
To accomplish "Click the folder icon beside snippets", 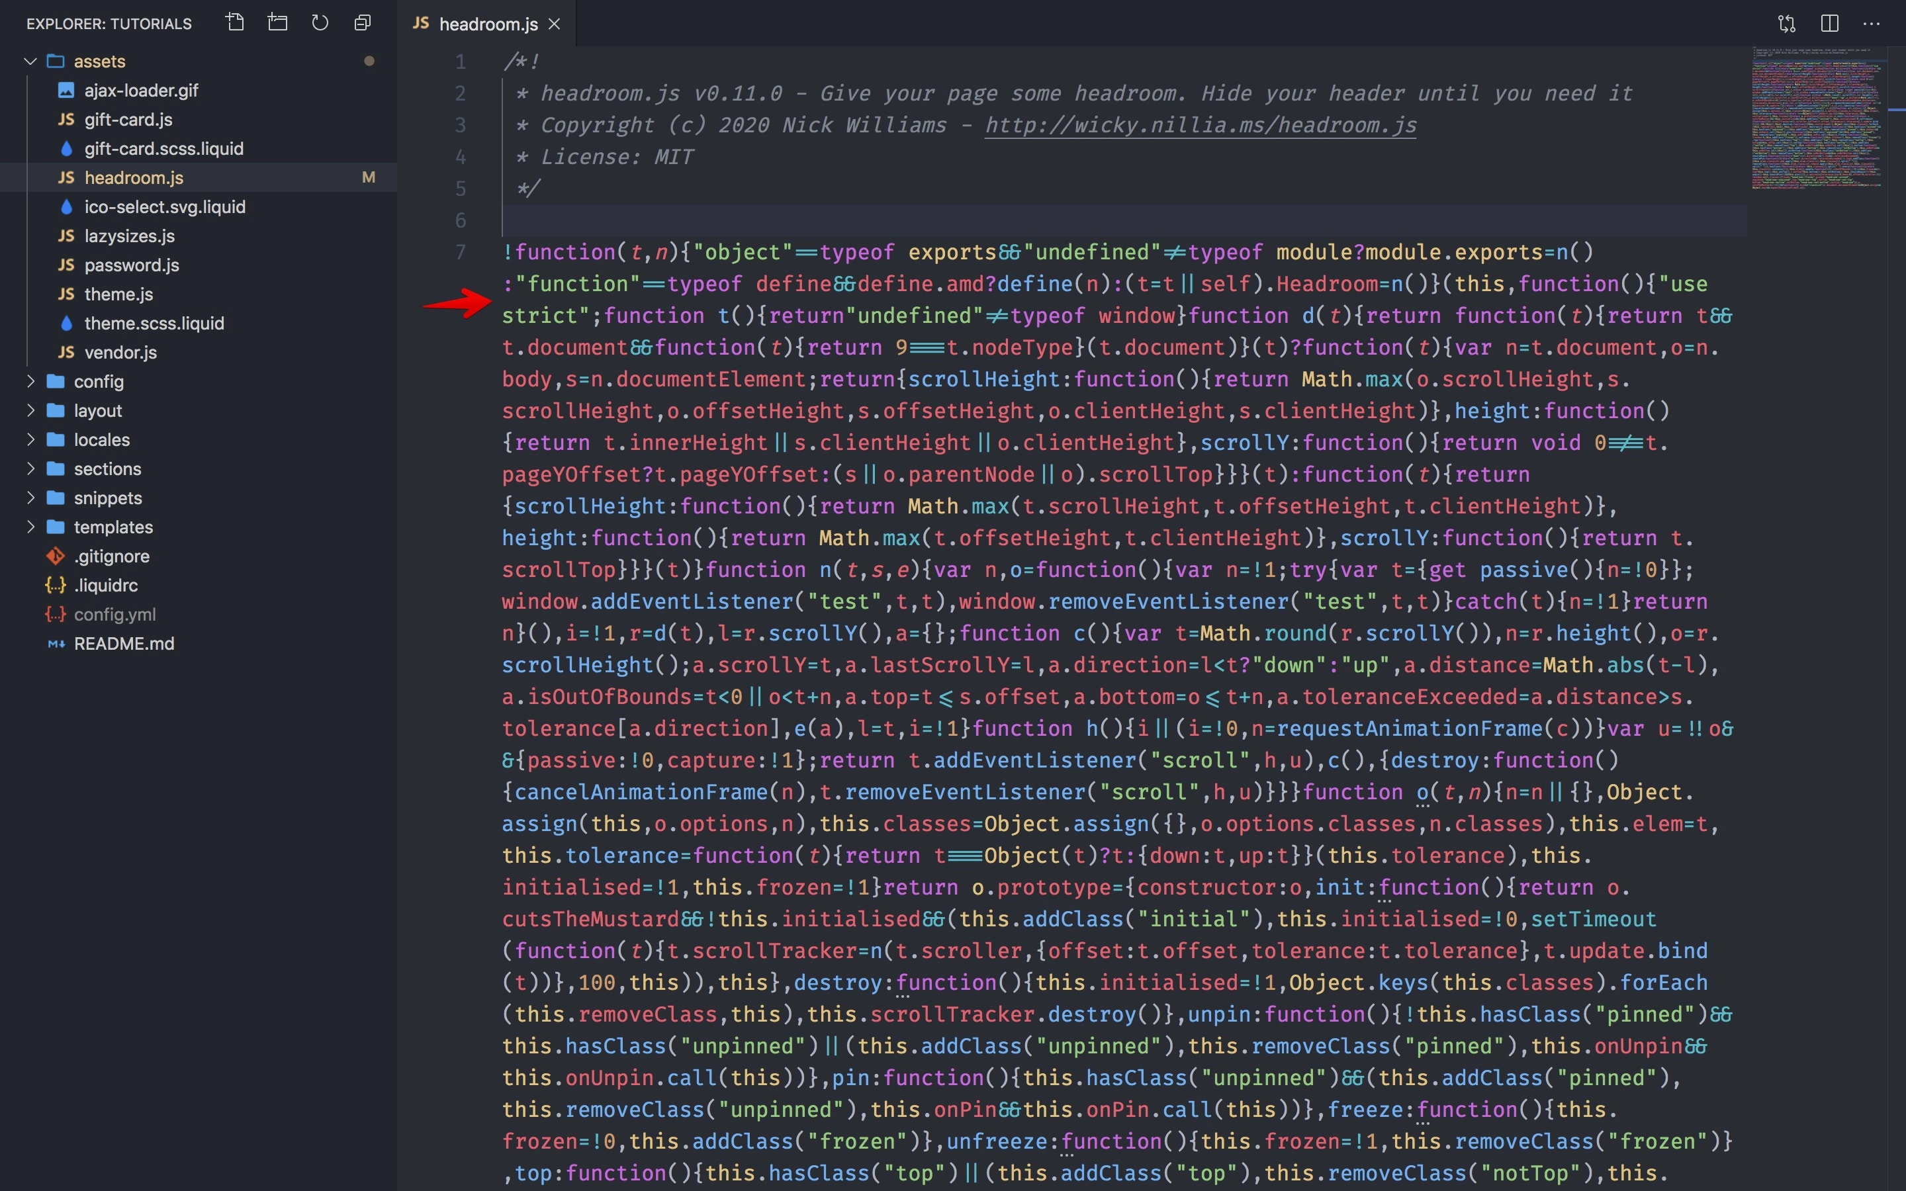I will [x=55, y=498].
